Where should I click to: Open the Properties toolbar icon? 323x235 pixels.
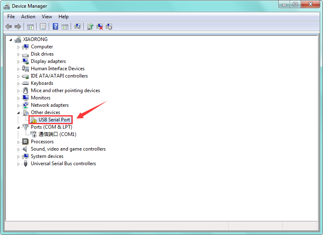click(43, 26)
